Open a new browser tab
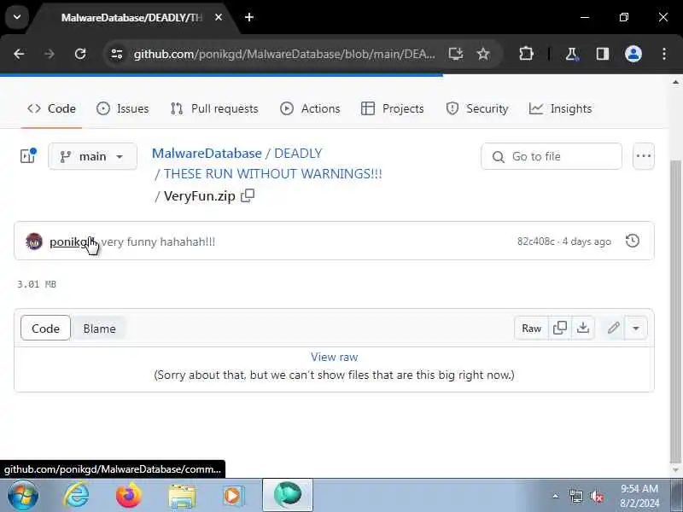683x512 pixels. click(x=249, y=17)
